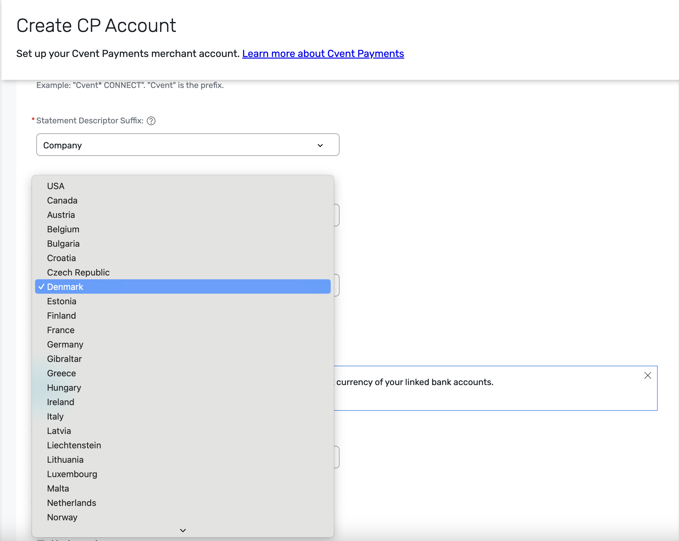Open Learn more about Cvent Payments link
679x541 pixels.
coord(323,54)
